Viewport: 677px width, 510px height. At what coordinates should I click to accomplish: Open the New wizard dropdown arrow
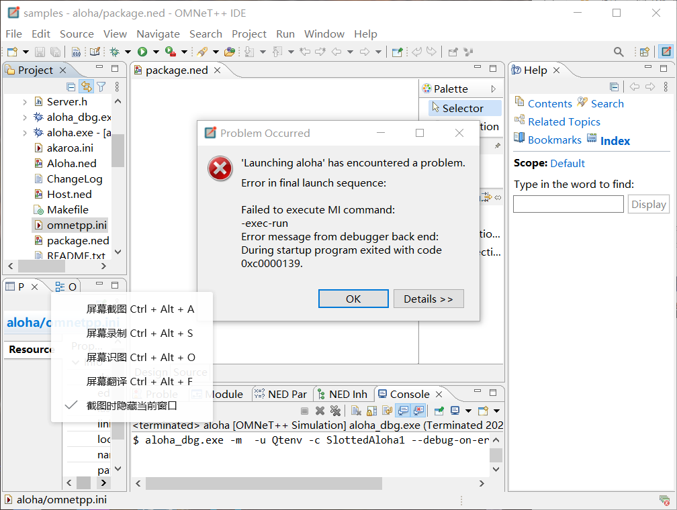pos(26,52)
